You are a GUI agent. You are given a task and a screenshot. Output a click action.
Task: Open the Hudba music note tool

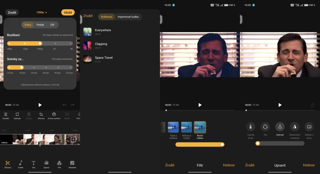[x=21, y=163]
